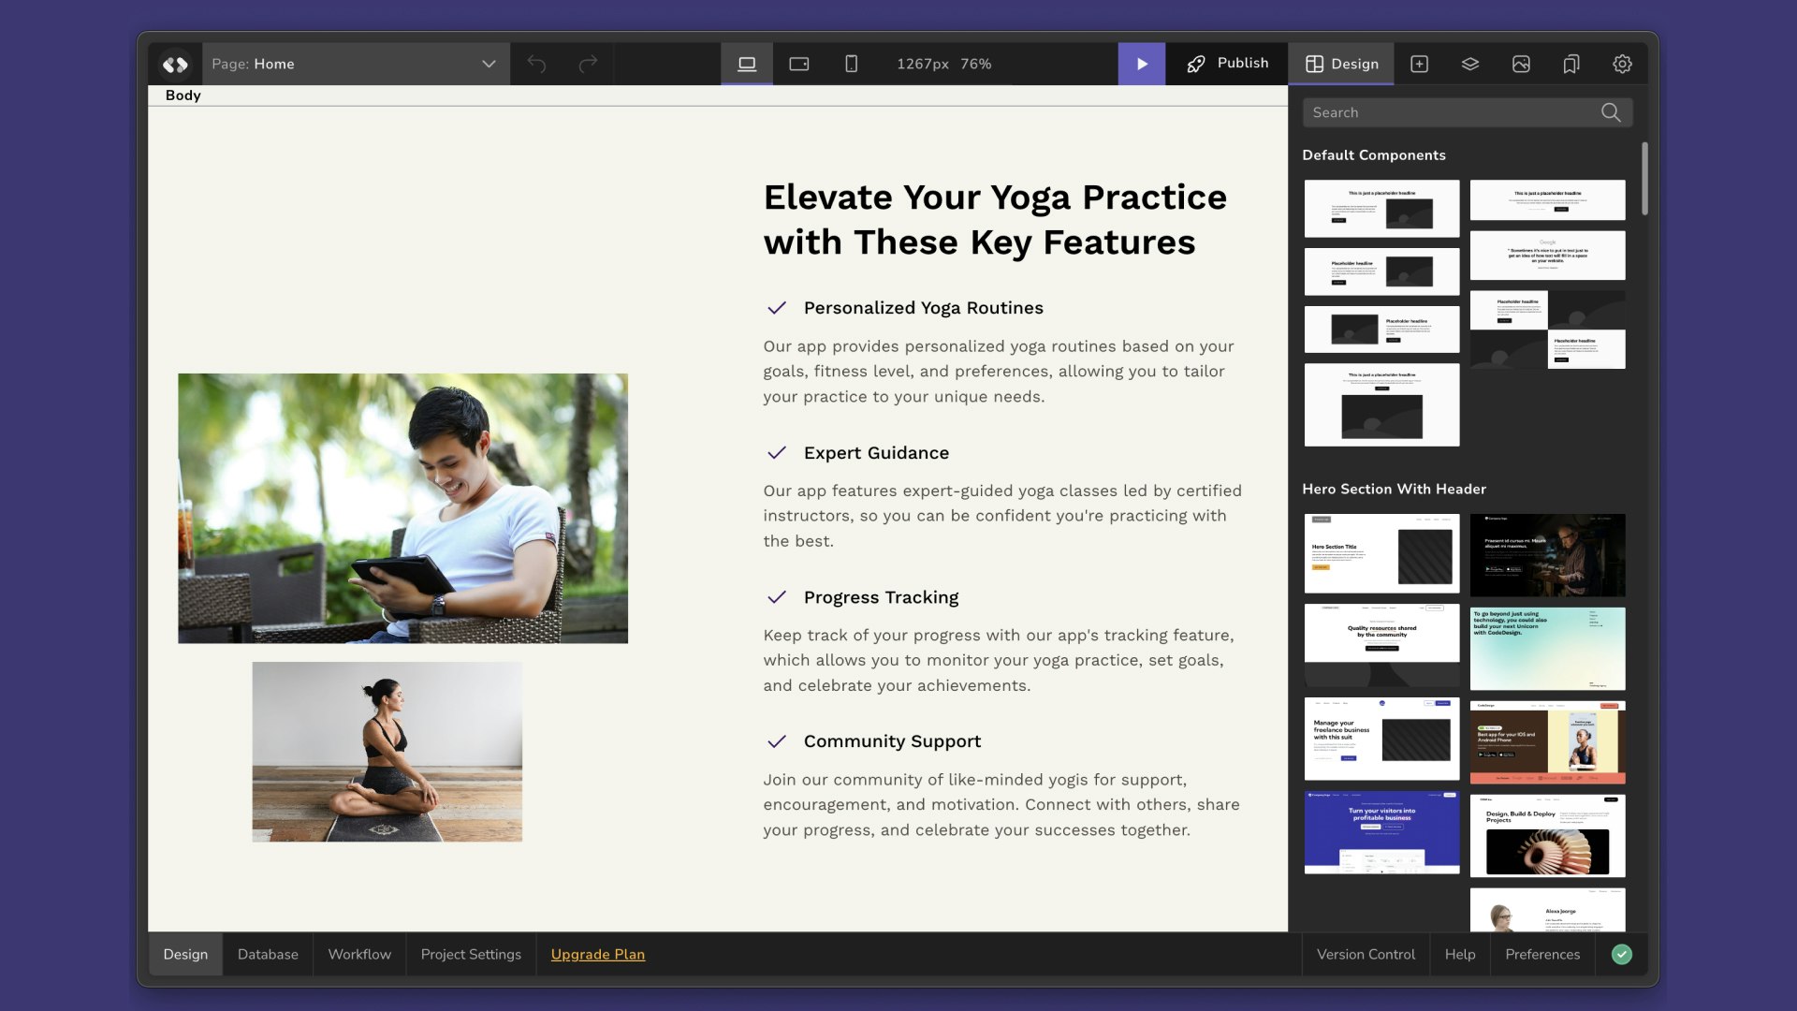The width and height of the screenshot is (1797, 1011).
Task: Open the Database tab
Action: 268,954
